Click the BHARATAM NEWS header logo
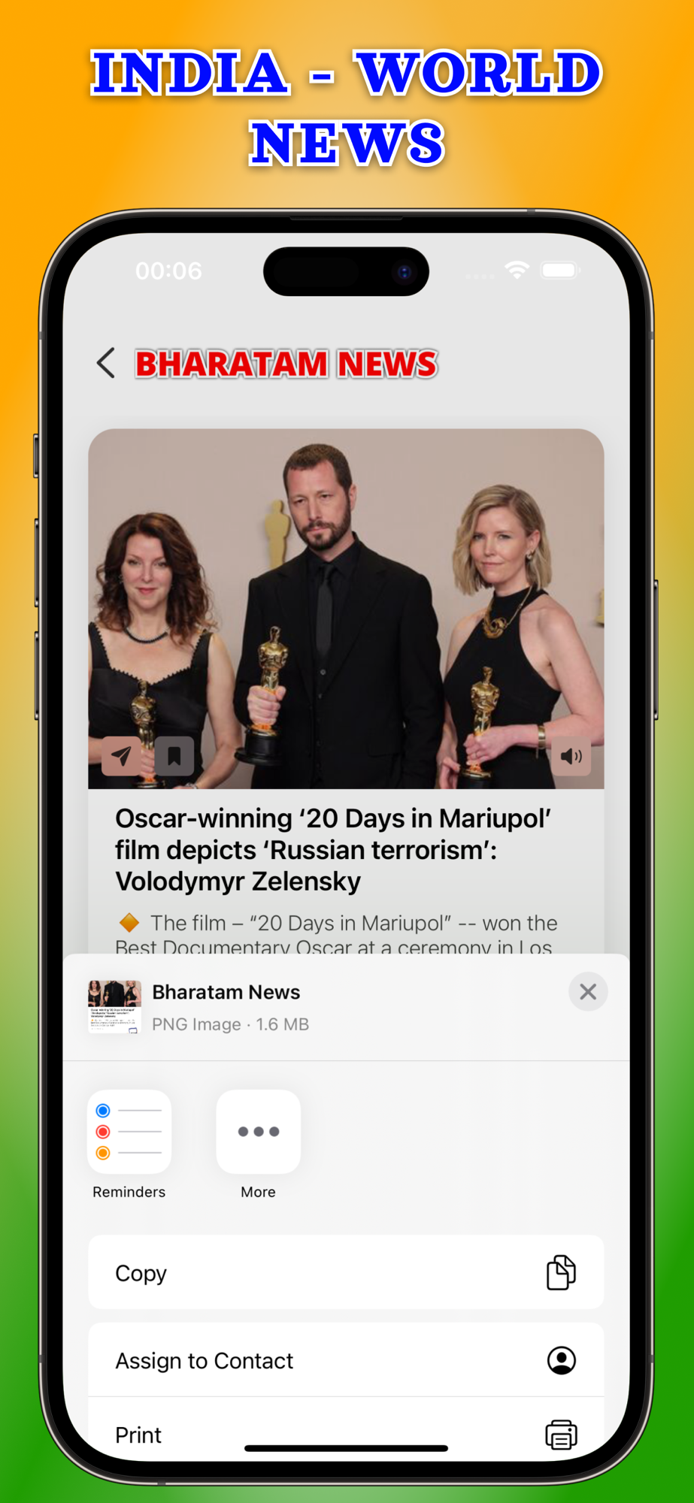 click(x=286, y=364)
